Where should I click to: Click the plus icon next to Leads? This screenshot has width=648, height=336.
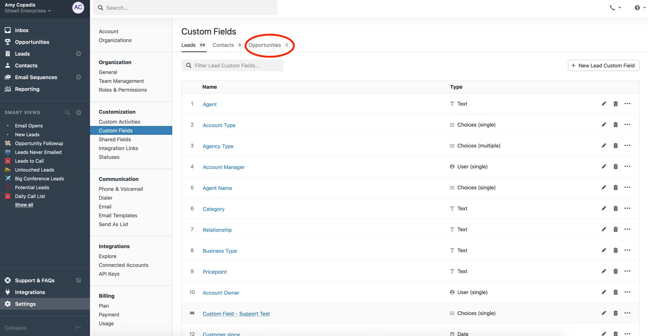click(x=78, y=54)
